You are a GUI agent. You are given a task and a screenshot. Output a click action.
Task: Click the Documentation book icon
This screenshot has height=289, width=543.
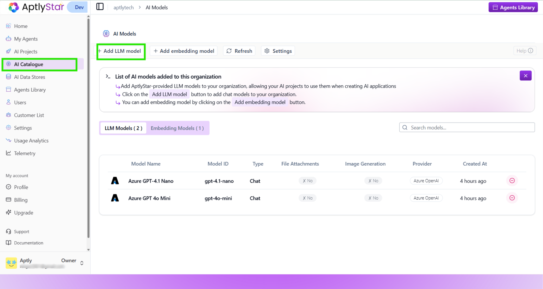pos(8,243)
